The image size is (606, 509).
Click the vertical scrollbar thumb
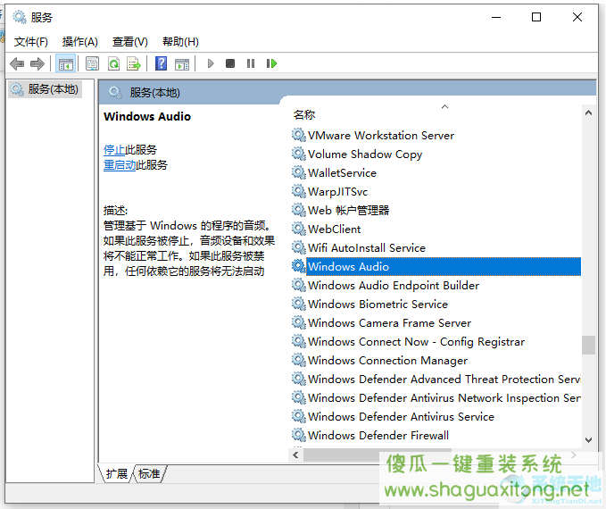[588, 345]
